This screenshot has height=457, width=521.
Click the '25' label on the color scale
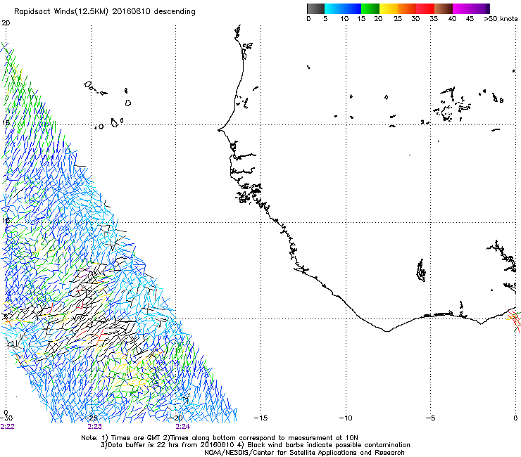tap(398, 19)
